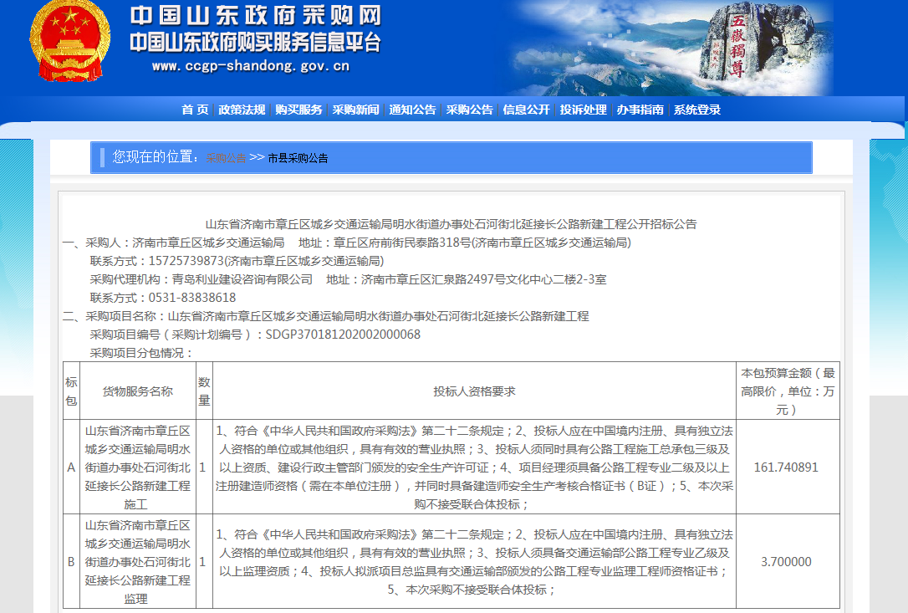
Task: Click package B service name ending 监理
Action: pos(138,561)
